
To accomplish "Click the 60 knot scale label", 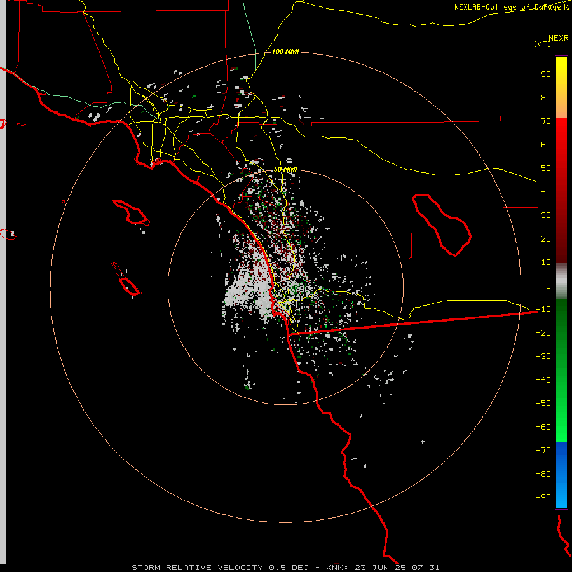I will (x=546, y=144).
